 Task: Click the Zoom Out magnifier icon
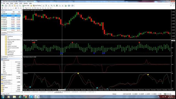[x=54, y=5]
